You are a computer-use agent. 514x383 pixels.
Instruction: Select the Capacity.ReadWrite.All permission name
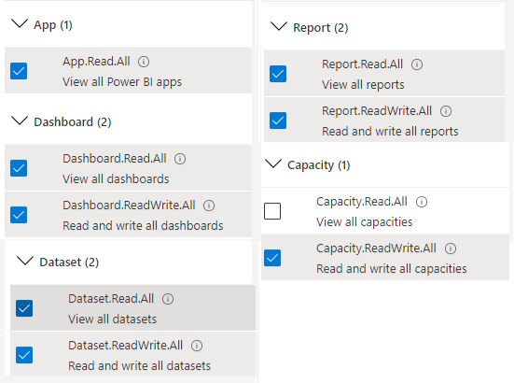coord(376,248)
